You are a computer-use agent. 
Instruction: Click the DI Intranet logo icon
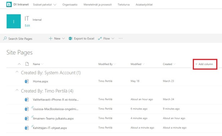click(x=9, y=5)
